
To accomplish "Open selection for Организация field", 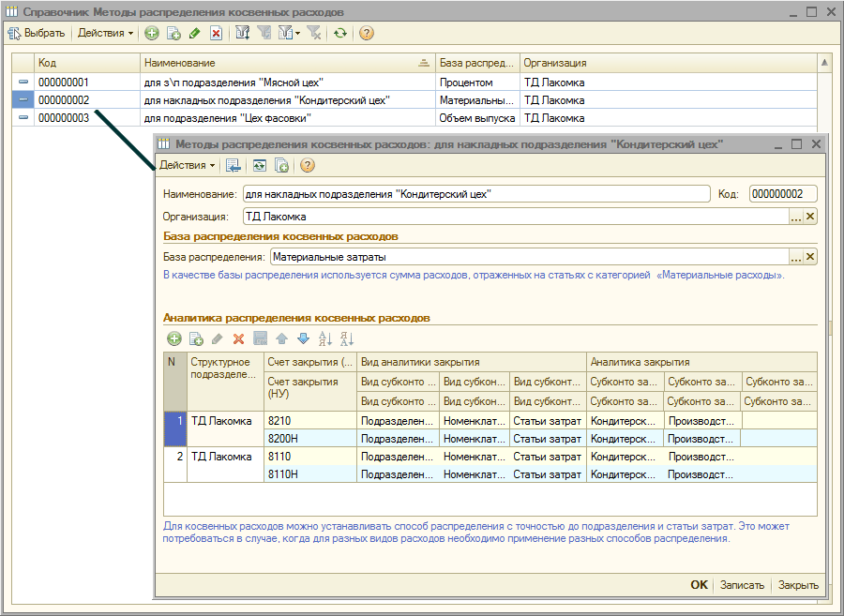I will (795, 217).
